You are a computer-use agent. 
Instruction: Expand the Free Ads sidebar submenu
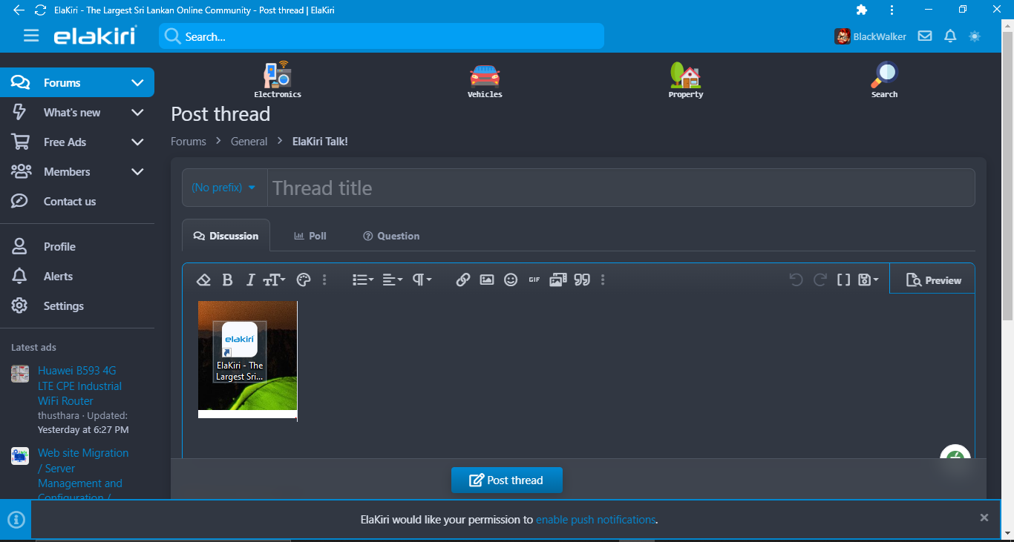(137, 142)
